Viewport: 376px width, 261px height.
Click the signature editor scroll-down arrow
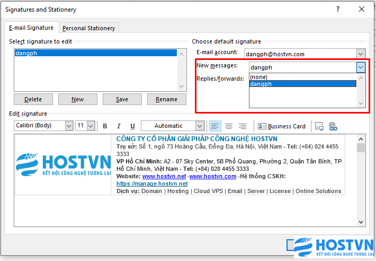361,222
